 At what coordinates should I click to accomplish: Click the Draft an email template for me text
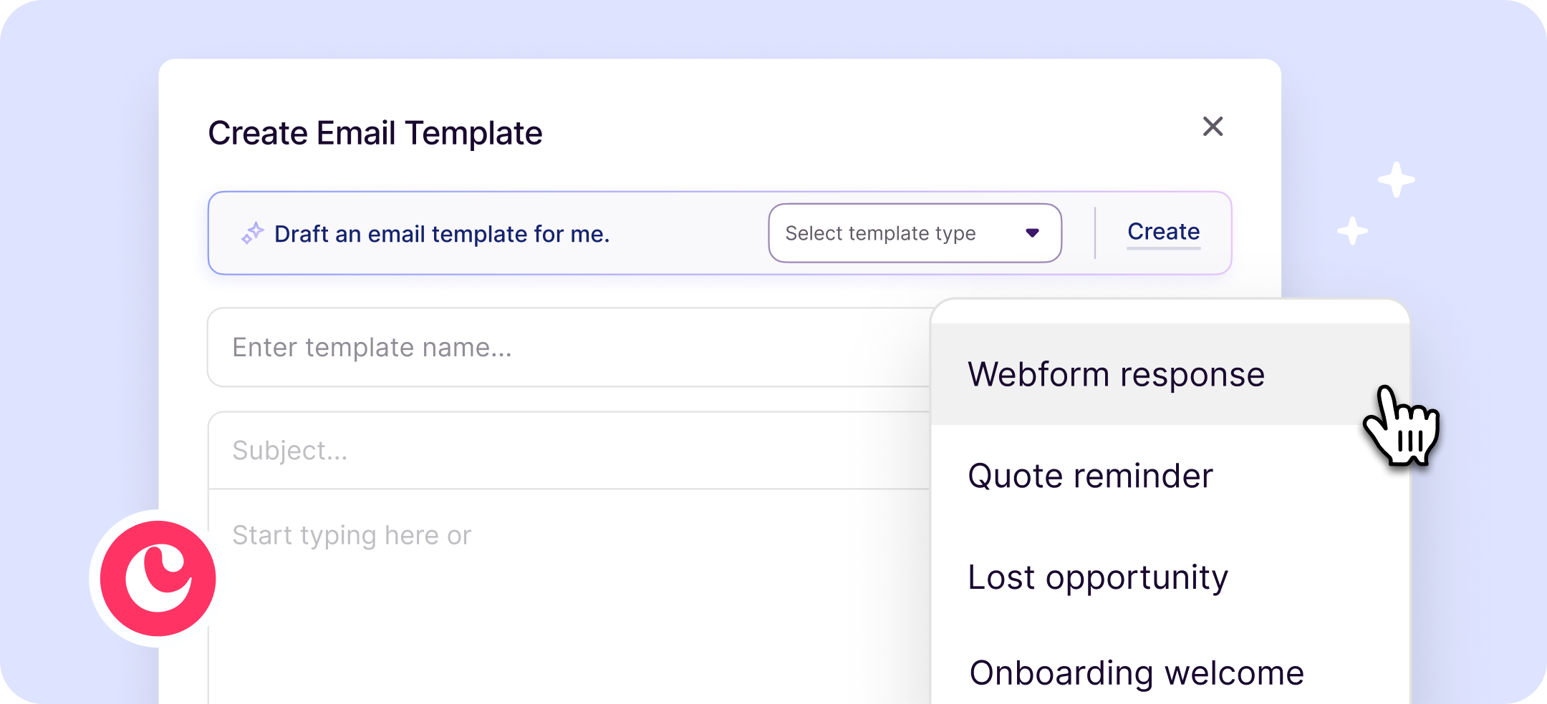(x=442, y=234)
